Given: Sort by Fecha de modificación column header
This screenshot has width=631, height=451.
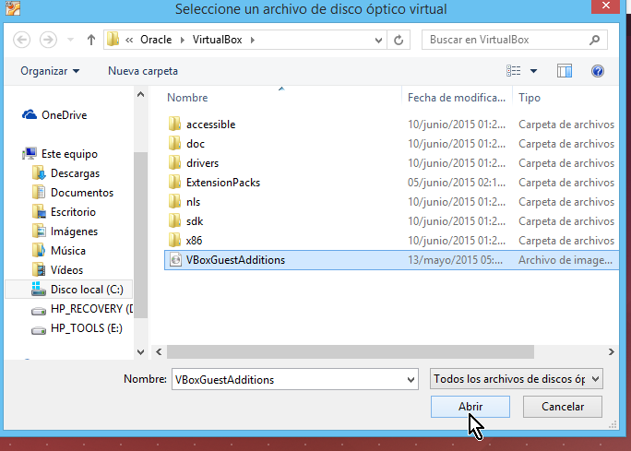Looking at the screenshot, I should 457,98.
